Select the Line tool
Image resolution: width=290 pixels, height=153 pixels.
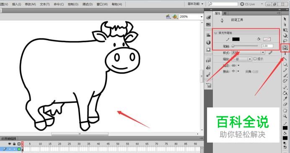[285, 59]
